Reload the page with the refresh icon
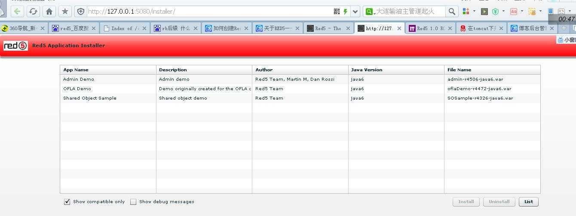This screenshot has height=216, width=576. pos(33,12)
